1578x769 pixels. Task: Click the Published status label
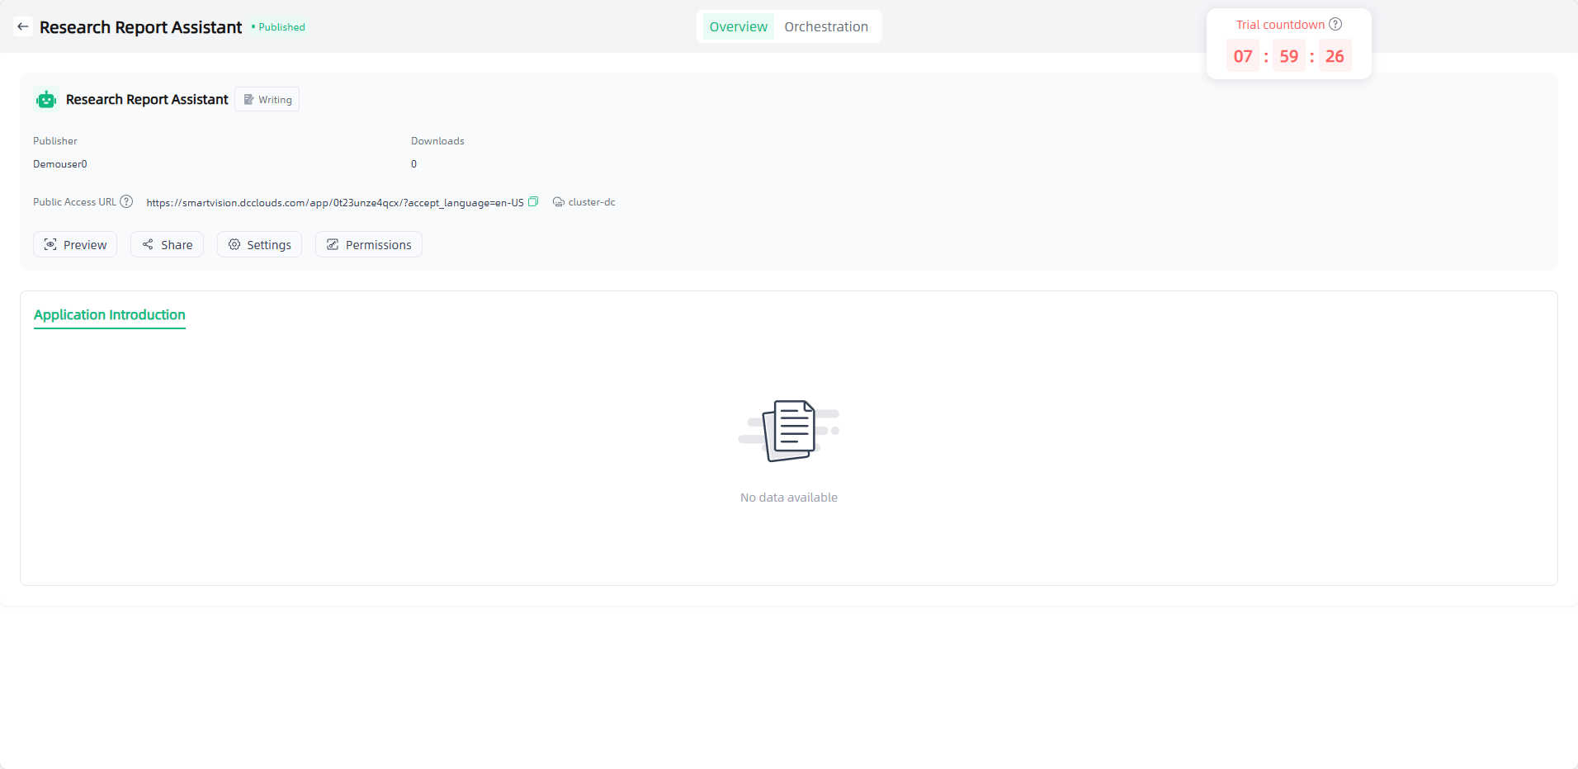(x=281, y=27)
